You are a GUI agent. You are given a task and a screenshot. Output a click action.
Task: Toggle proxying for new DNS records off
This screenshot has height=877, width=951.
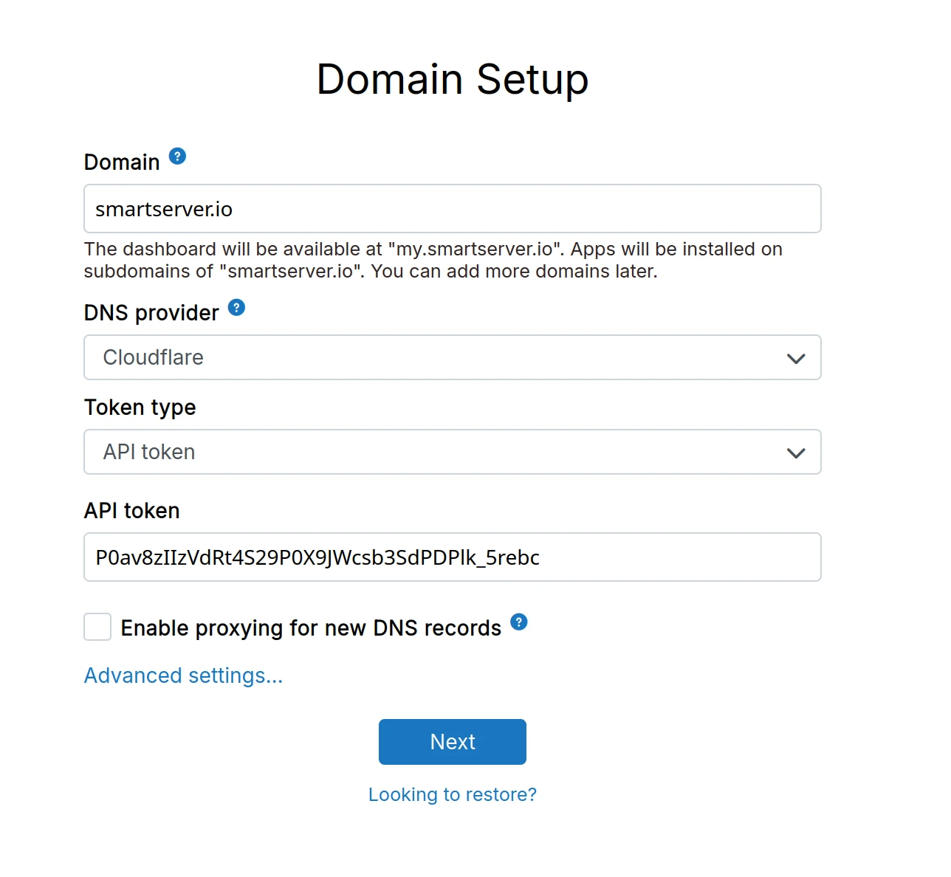[97, 627]
